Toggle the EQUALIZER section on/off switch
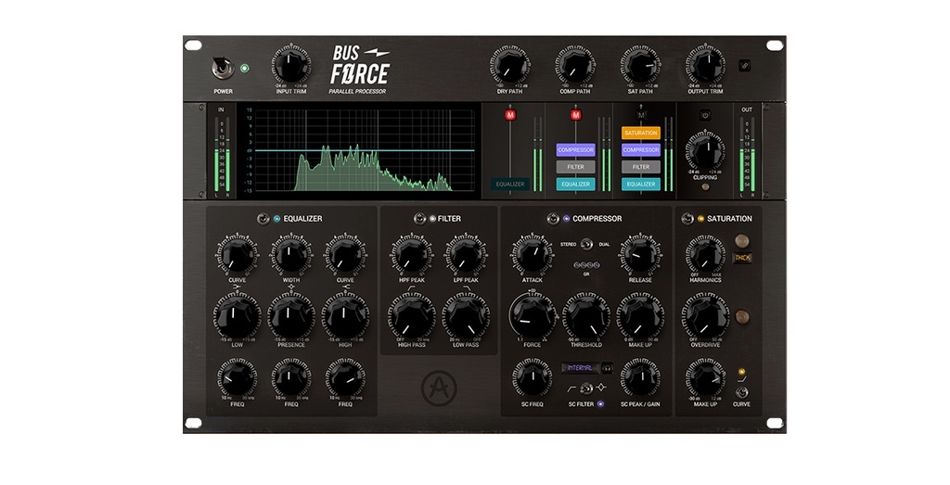The width and height of the screenshot is (950, 485). pyautogui.click(x=263, y=219)
